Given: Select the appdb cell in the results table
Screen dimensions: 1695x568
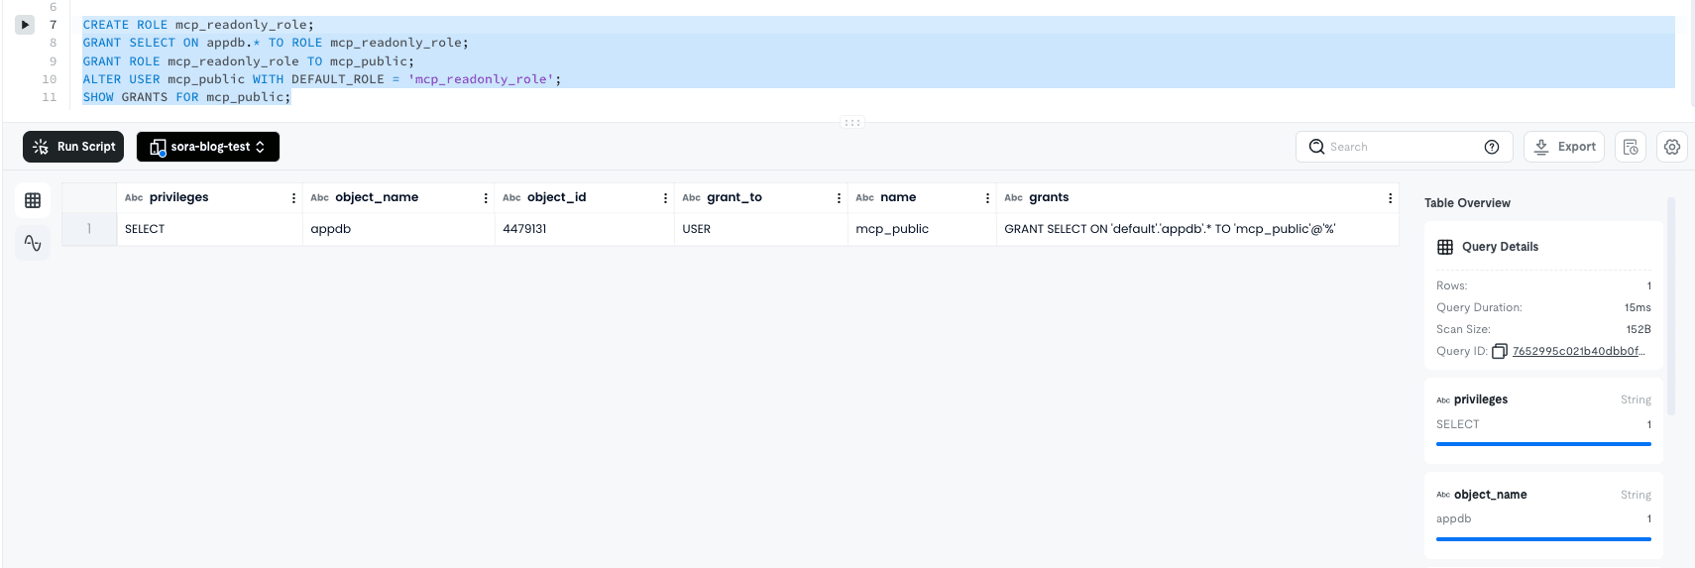Looking at the screenshot, I should tap(398, 229).
